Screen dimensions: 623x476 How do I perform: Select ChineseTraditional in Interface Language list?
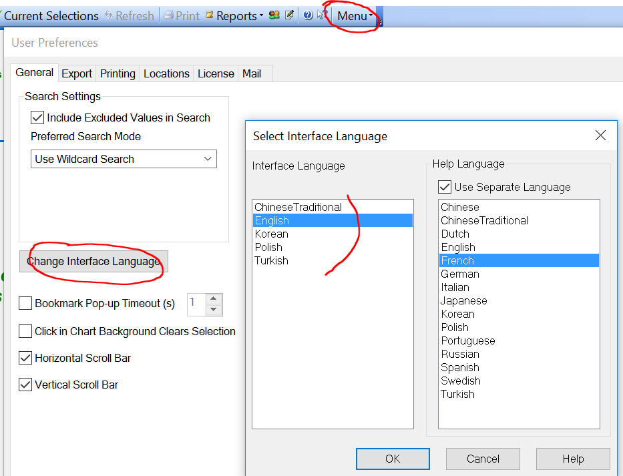click(333, 207)
